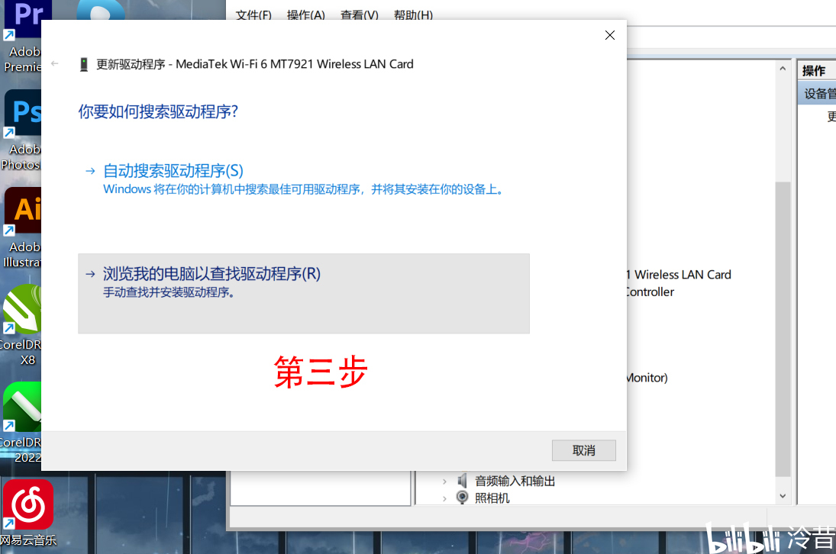
Task: Click the back arrow in the driver update dialog
Action: tap(54, 63)
